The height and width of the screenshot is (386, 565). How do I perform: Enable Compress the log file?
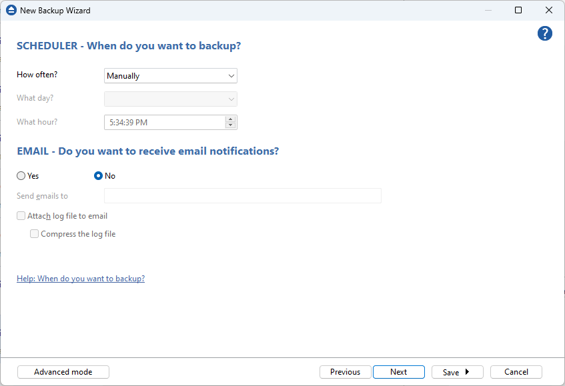click(x=34, y=234)
